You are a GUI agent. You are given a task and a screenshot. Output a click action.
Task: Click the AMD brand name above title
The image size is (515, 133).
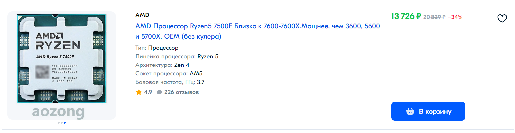point(142,15)
